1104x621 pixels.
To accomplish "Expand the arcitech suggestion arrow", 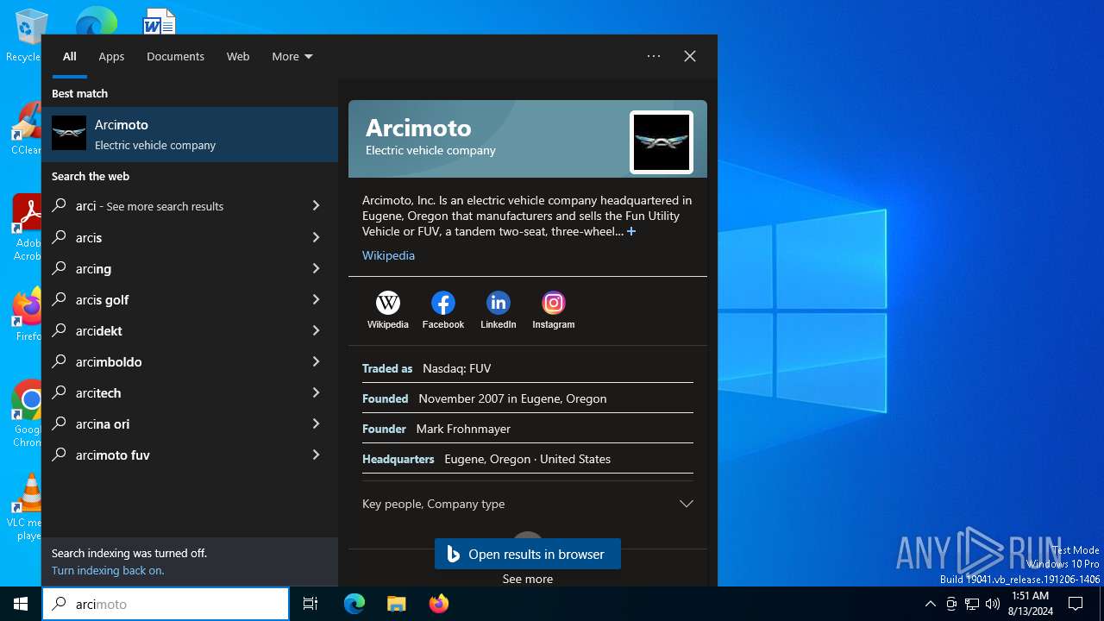I will click(316, 392).
